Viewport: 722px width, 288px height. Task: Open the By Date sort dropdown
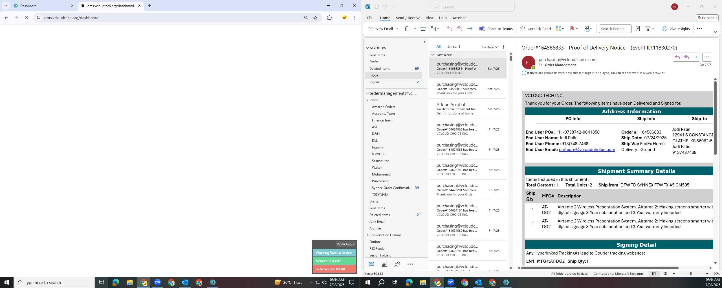click(490, 47)
